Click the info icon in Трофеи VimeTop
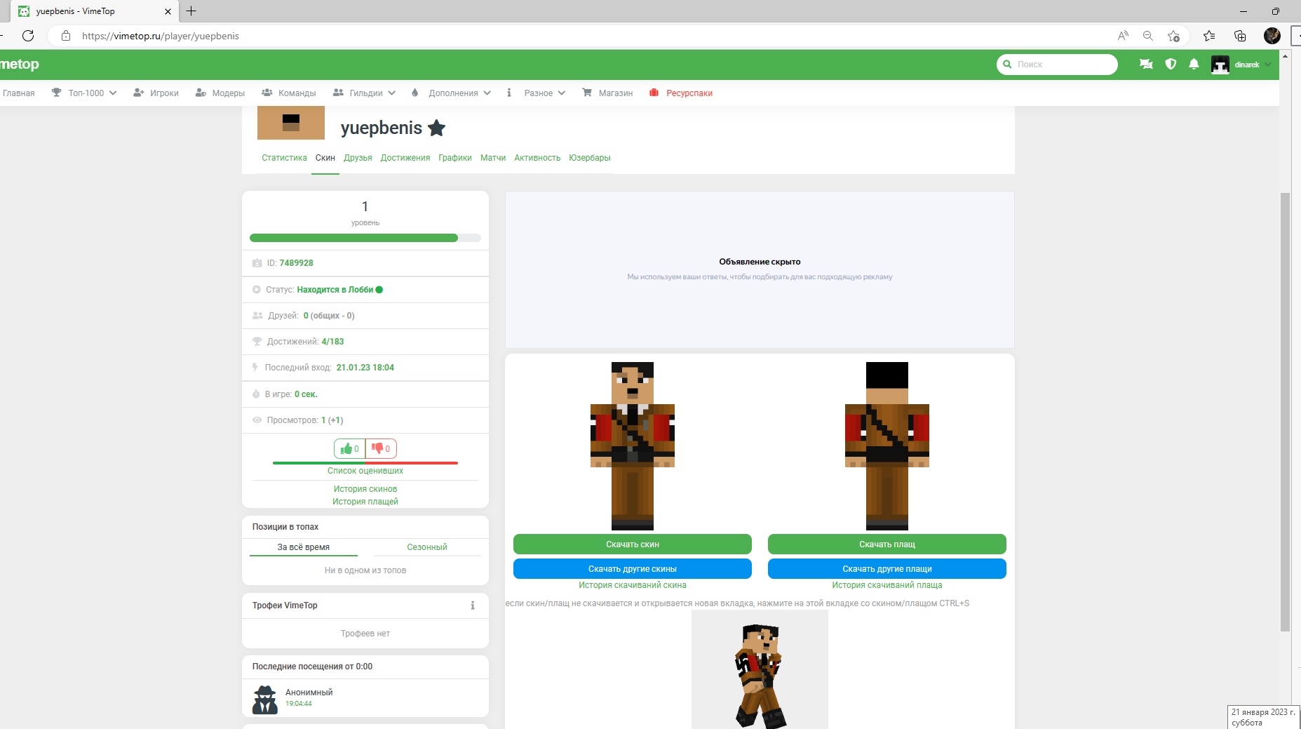Image resolution: width=1301 pixels, height=729 pixels. coord(473,606)
